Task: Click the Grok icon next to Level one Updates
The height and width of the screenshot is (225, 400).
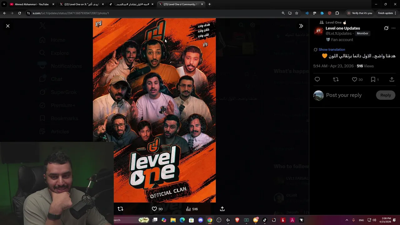Action: [386, 28]
